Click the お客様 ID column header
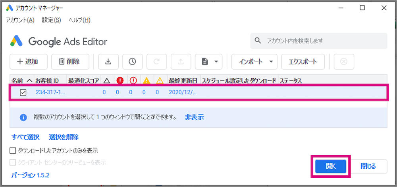 tap(50, 81)
